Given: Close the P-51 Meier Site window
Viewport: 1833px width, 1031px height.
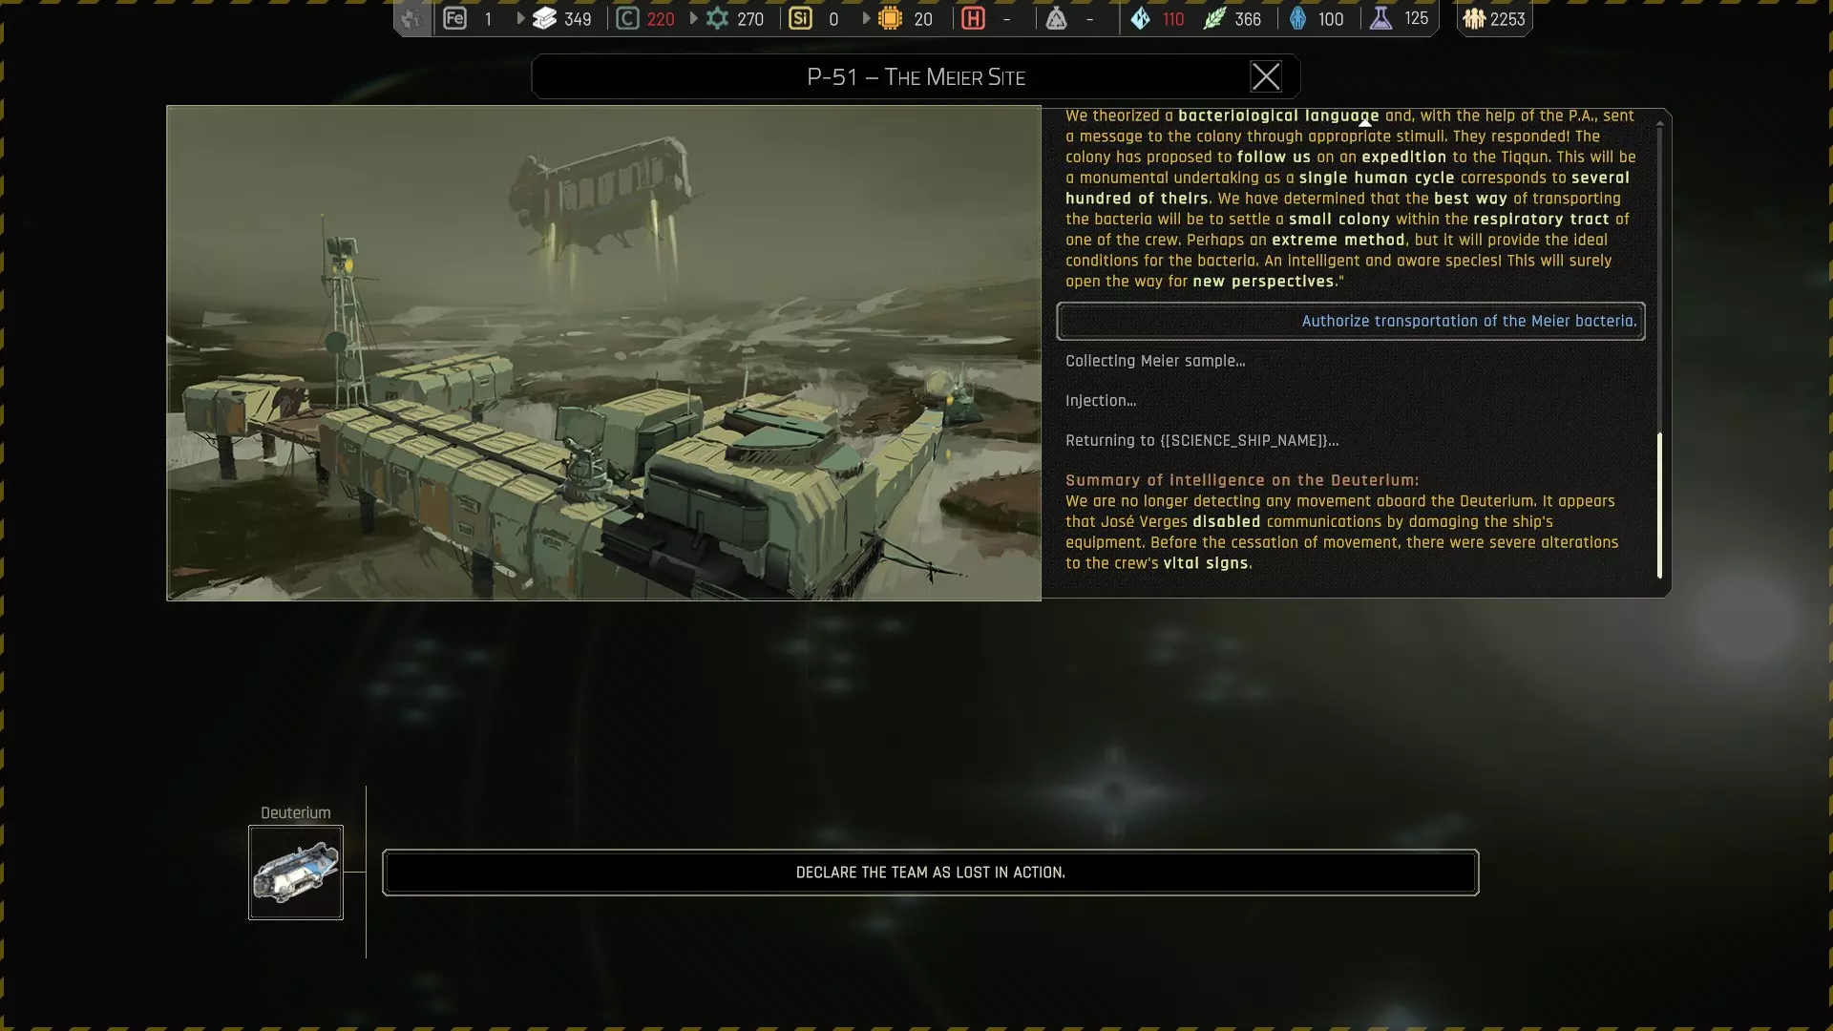Looking at the screenshot, I should pos(1266,77).
